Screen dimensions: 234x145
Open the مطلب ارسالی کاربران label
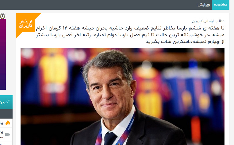pos(208,21)
